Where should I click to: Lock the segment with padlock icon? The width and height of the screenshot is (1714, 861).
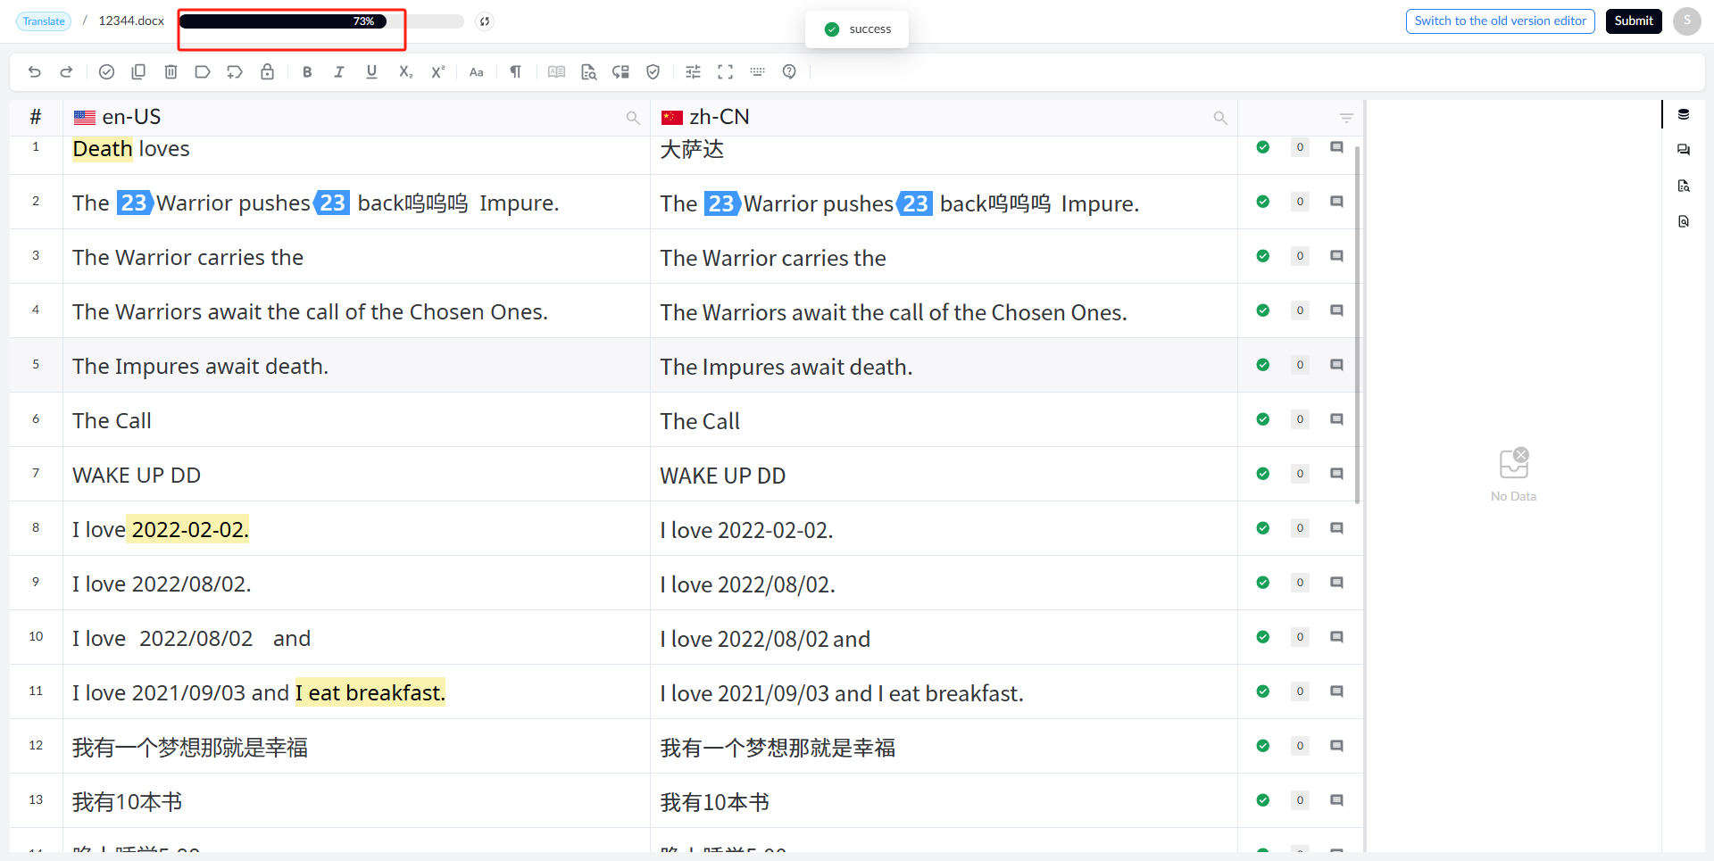(267, 72)
